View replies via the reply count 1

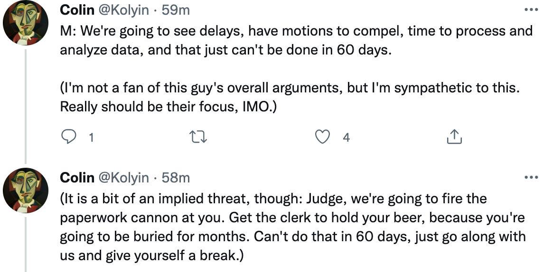pos(91,137)
